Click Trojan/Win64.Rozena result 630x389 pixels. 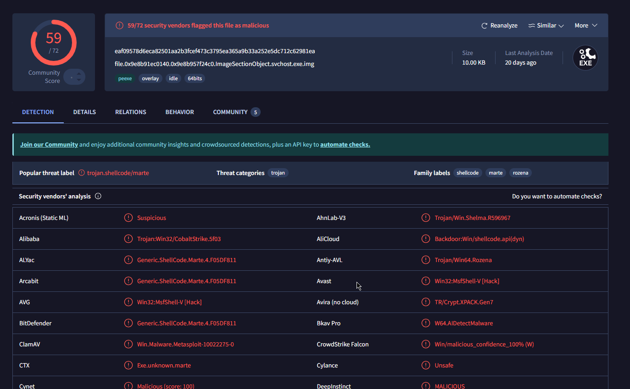coord(463,260)
